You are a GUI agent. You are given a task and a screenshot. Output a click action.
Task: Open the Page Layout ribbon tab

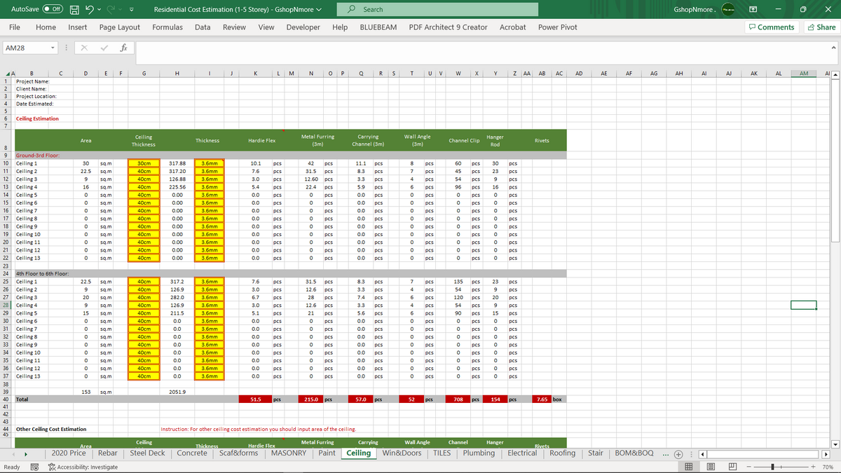coord(120,27)
